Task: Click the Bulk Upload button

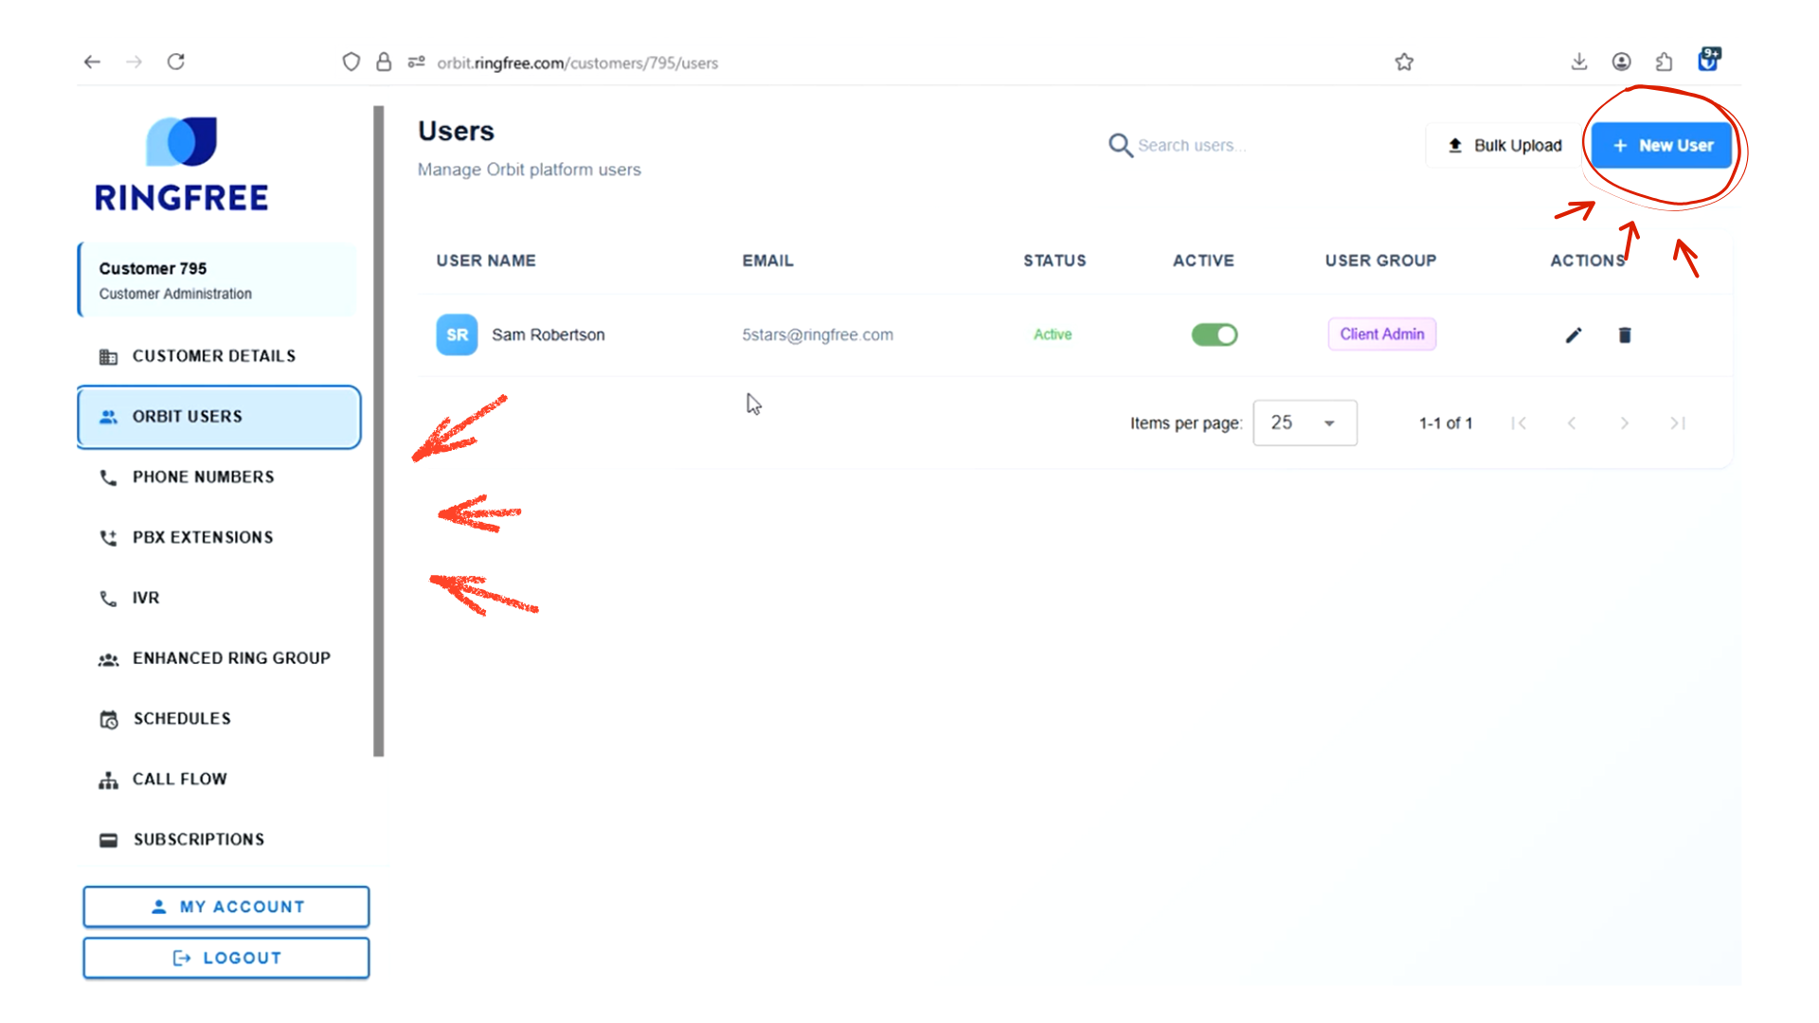Action: 1504,146
